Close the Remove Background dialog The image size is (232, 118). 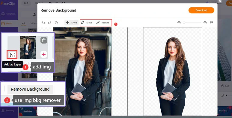[x=220, y=1]
